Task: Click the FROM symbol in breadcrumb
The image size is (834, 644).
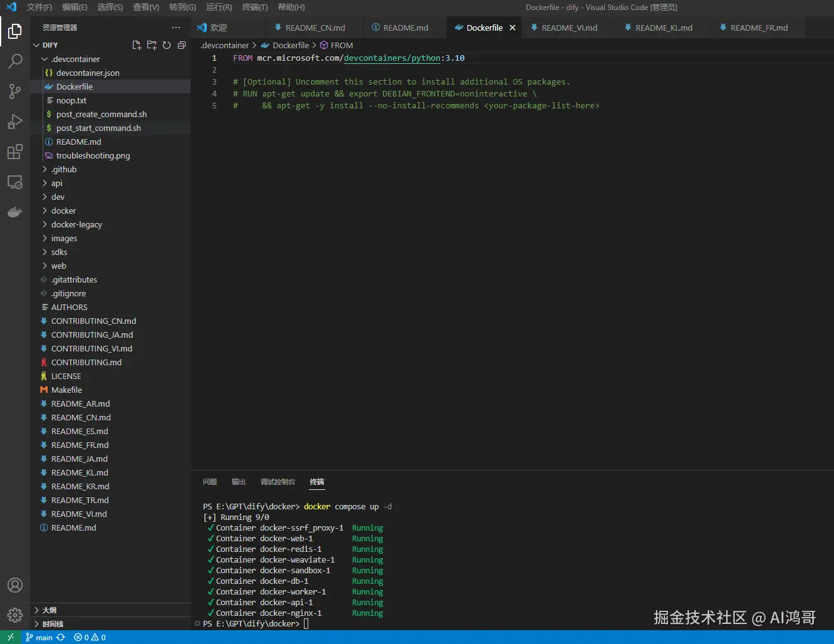Action: coord(336,45)
